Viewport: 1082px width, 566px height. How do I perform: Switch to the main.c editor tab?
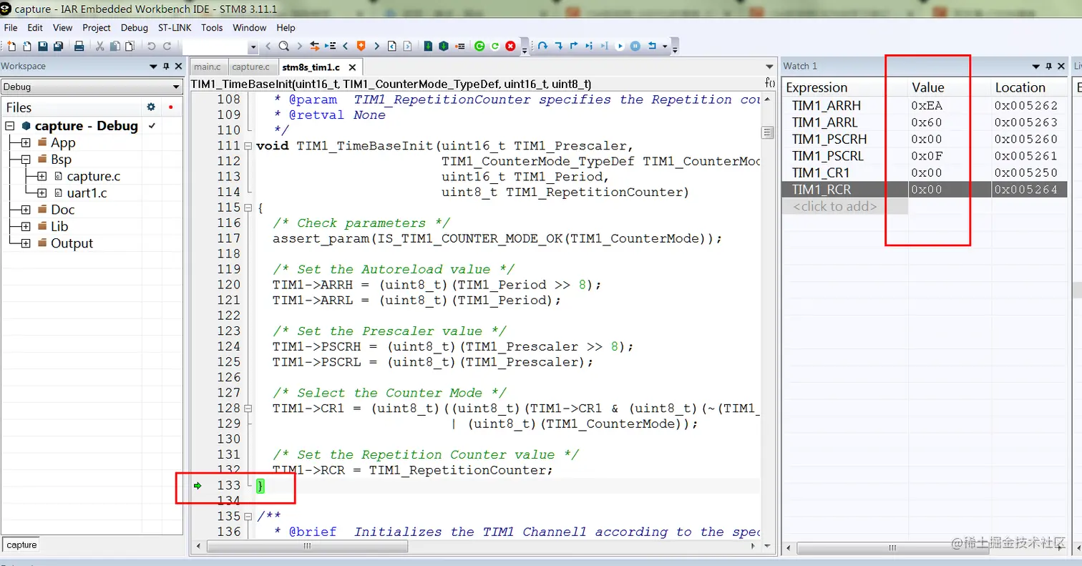(208, 67)
